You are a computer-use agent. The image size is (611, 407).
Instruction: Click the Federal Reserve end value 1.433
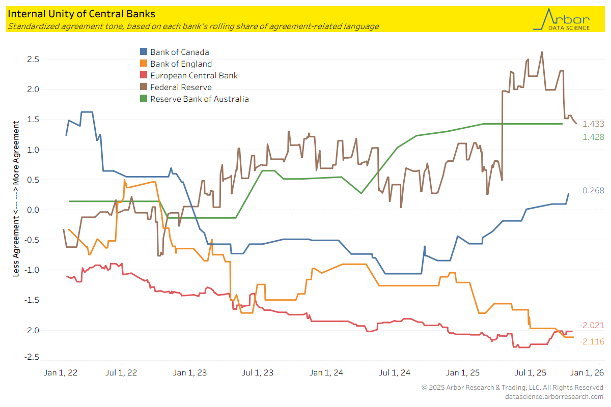click(x=593, y=124)
